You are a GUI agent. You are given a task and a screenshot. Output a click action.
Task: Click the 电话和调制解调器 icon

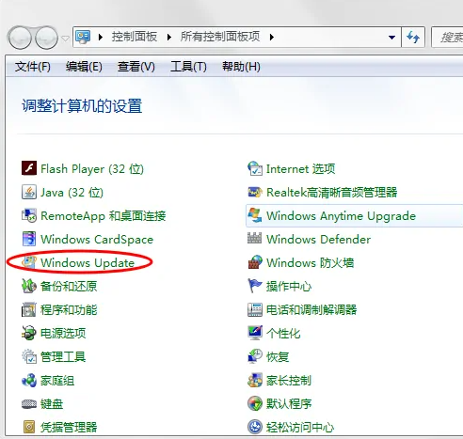click(x=255, y=309)
